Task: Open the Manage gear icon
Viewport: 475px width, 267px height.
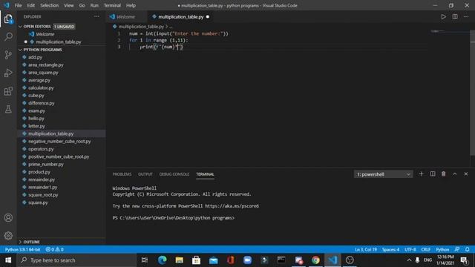Action: 8,236
